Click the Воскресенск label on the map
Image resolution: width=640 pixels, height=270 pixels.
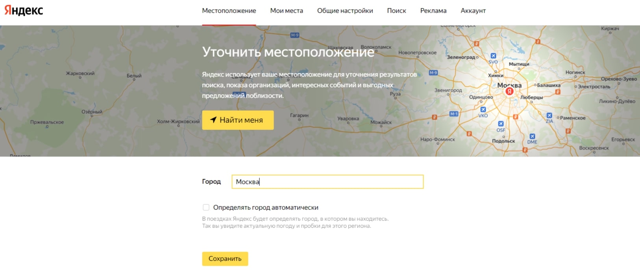pos(594,148)
